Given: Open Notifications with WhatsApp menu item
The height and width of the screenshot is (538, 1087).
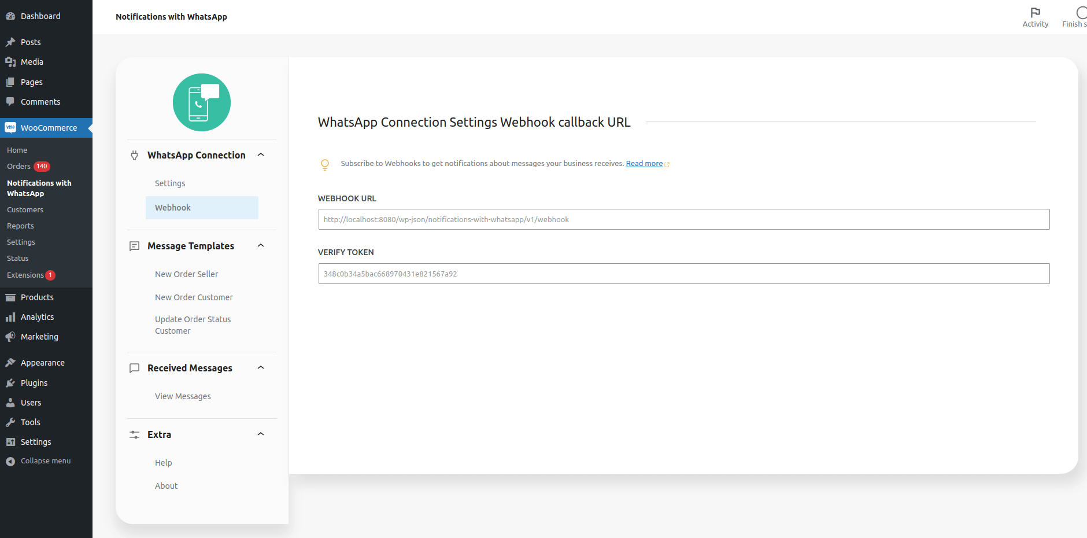Looking at the screenshot, I should (39, 188).
